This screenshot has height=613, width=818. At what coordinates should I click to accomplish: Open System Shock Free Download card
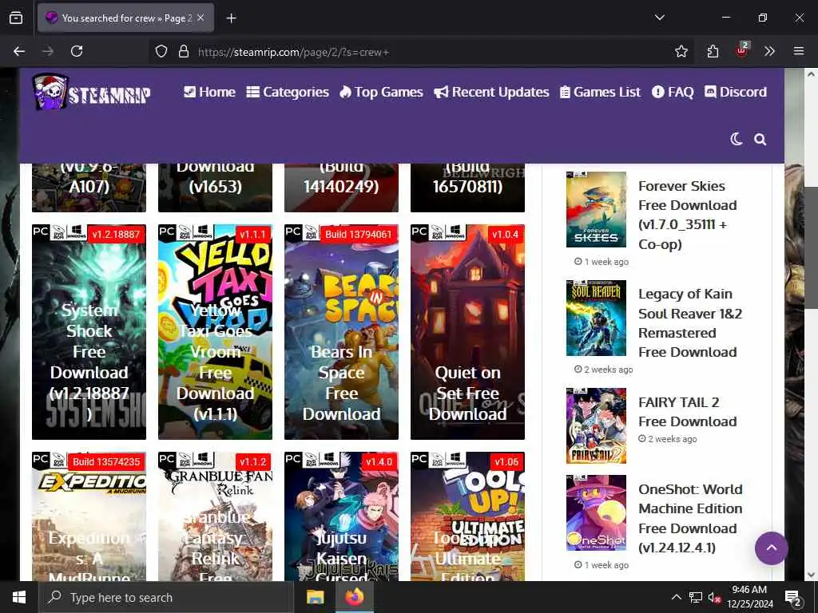(x=89, y=332)
